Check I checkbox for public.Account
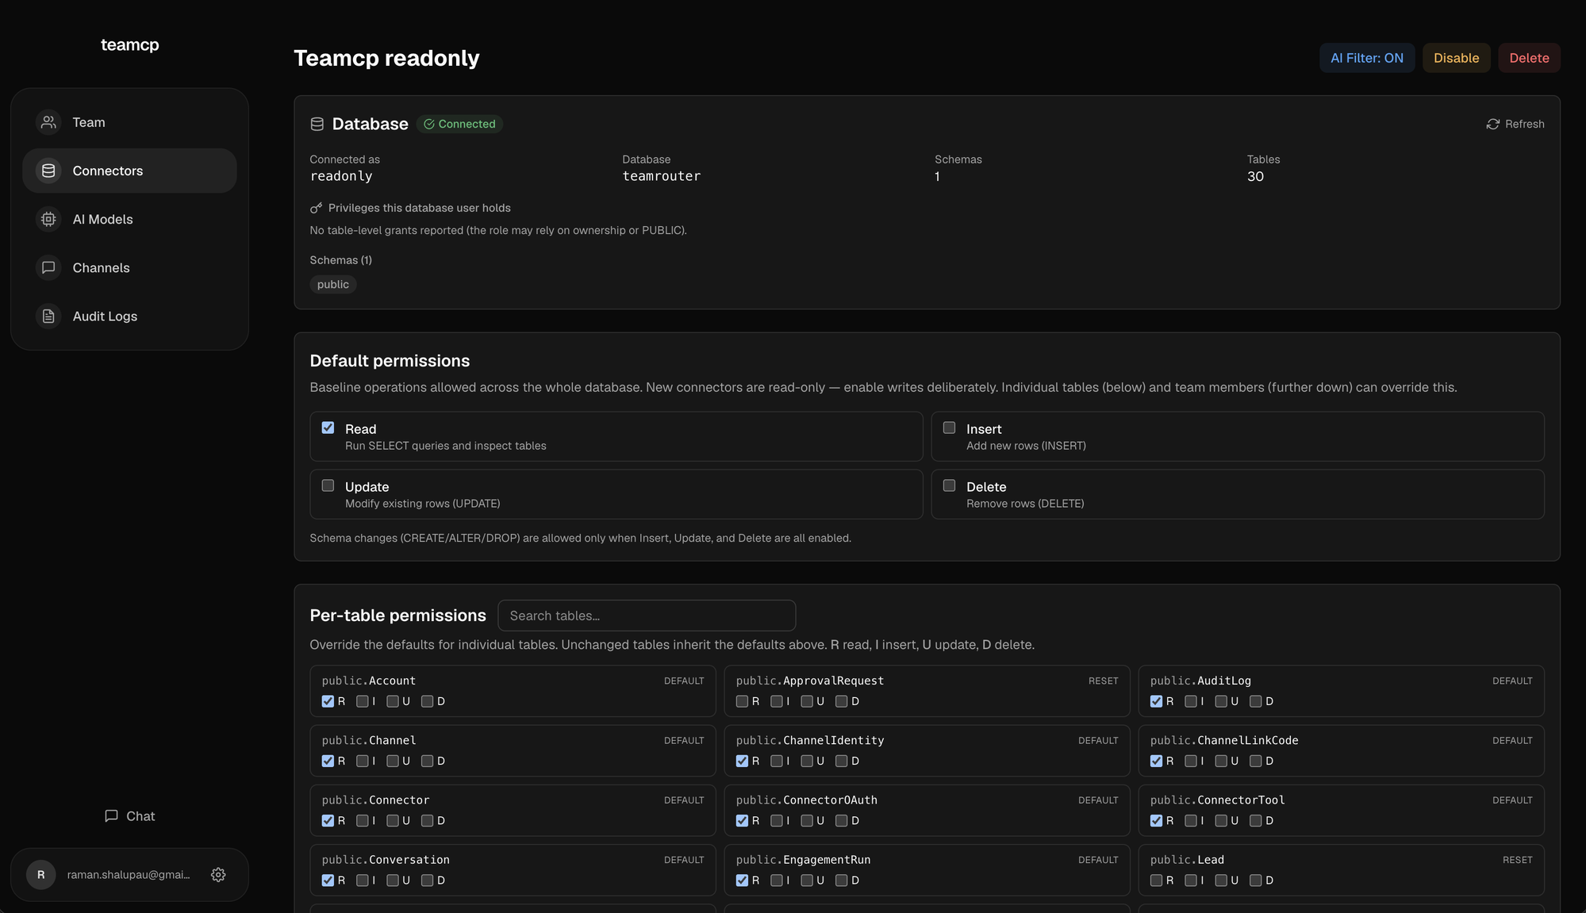The height and width of the screenshot is (913, 1586). [363, 701]
